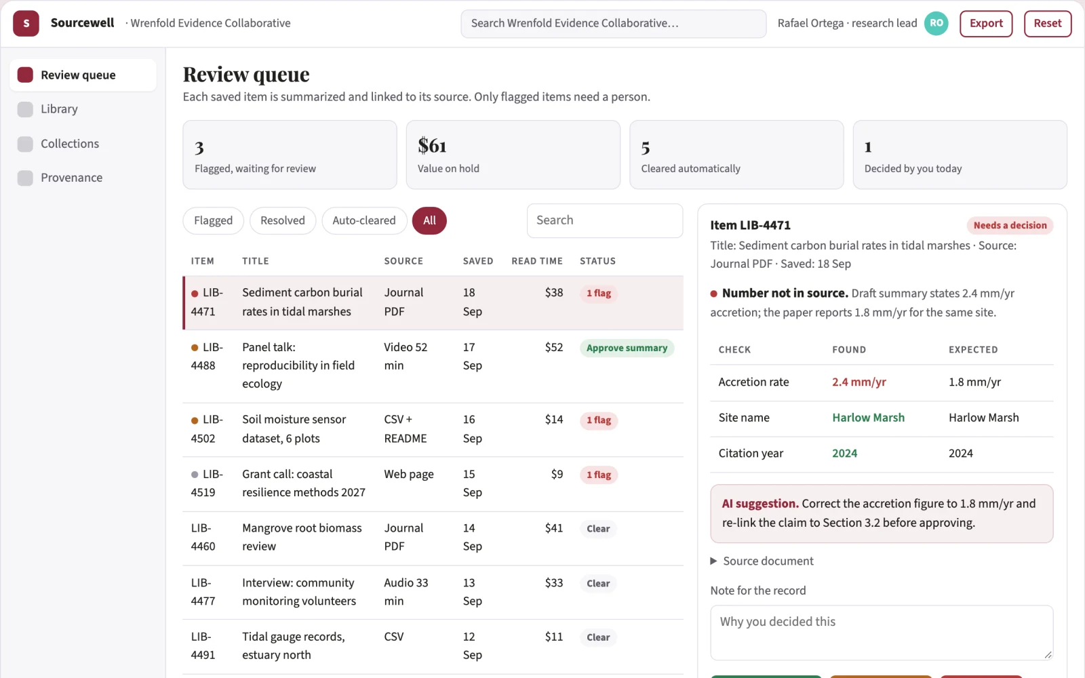Select the All filter pill
1085x678 pixels.
(429, 220)
